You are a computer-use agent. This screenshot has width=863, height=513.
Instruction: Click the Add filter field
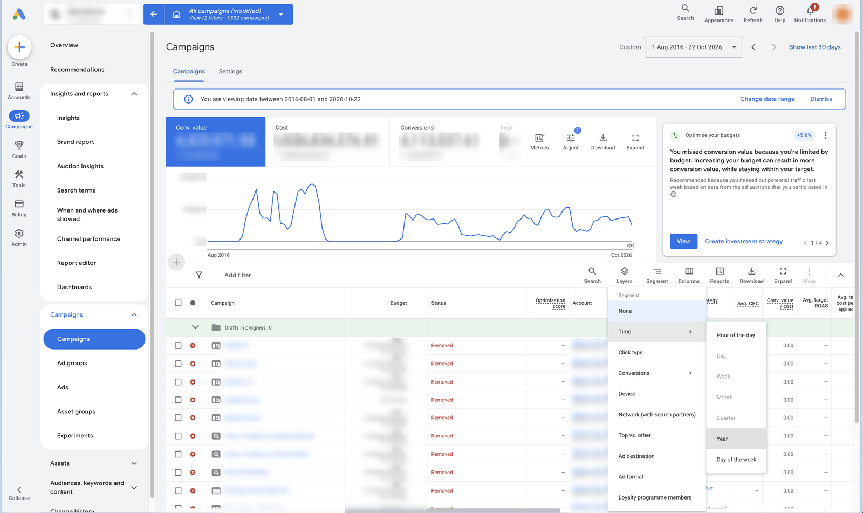coord(238,275)
